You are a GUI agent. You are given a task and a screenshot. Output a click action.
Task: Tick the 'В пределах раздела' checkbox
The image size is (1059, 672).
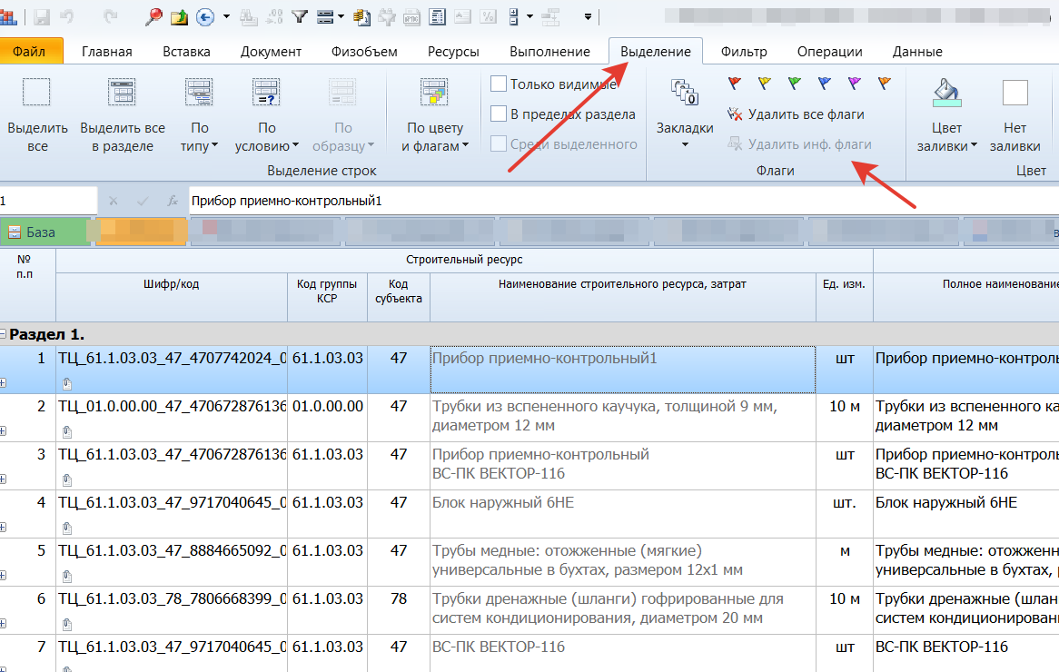click(x=499, y=114)
